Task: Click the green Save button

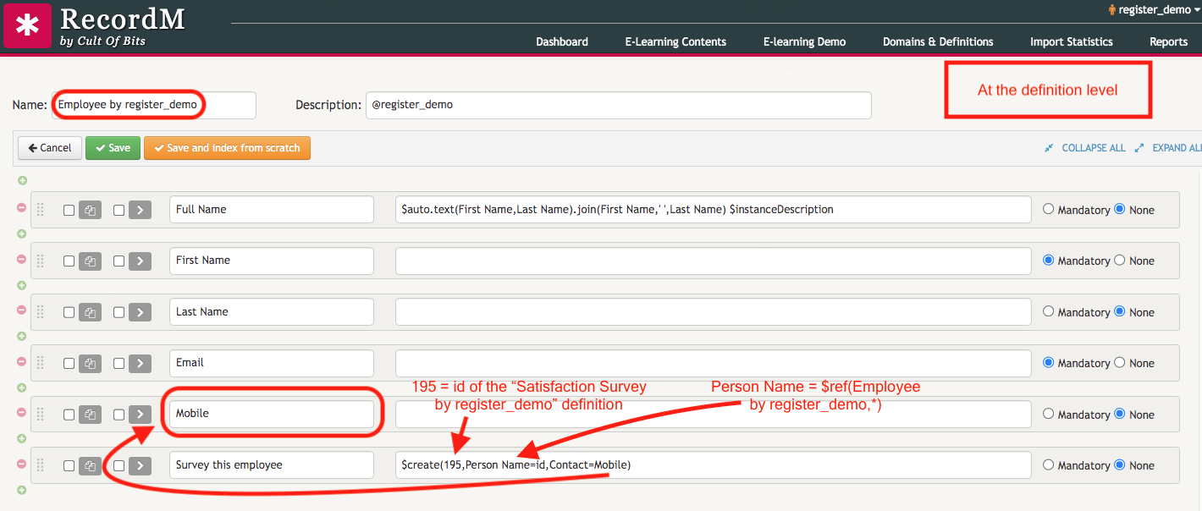Action: pos(113,148)
